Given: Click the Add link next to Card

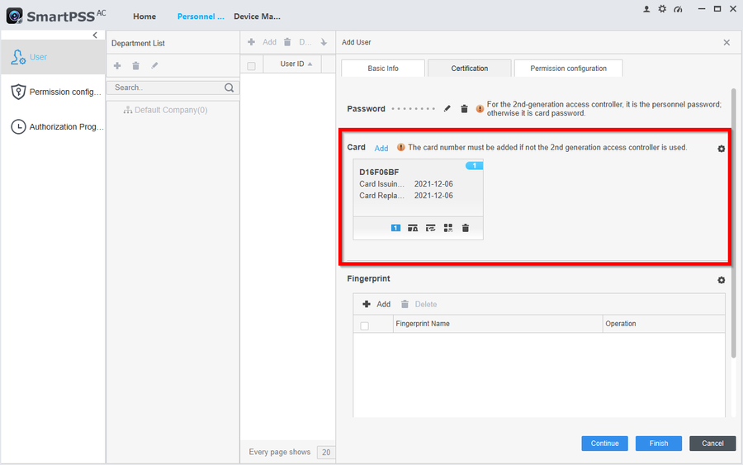Looking at the screenshot, I should 381,149.
